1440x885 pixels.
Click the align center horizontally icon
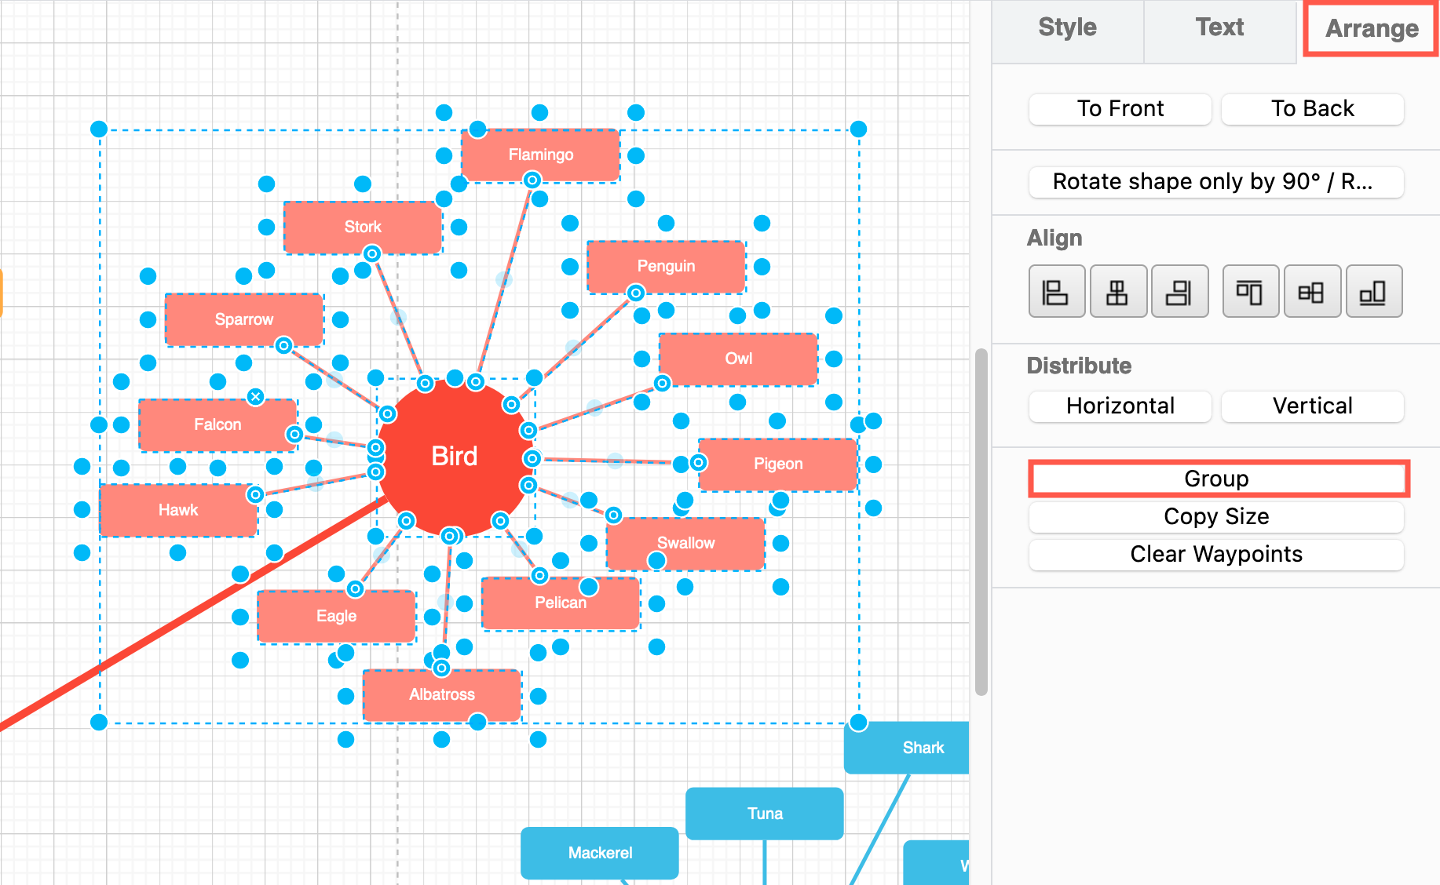pyautogui.click(x=1117, y=292)
